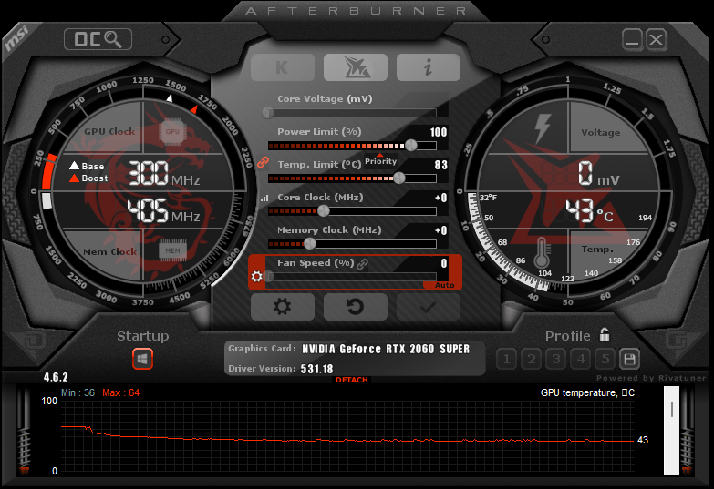Apply settings with checkmark button

tap(428, 307)
